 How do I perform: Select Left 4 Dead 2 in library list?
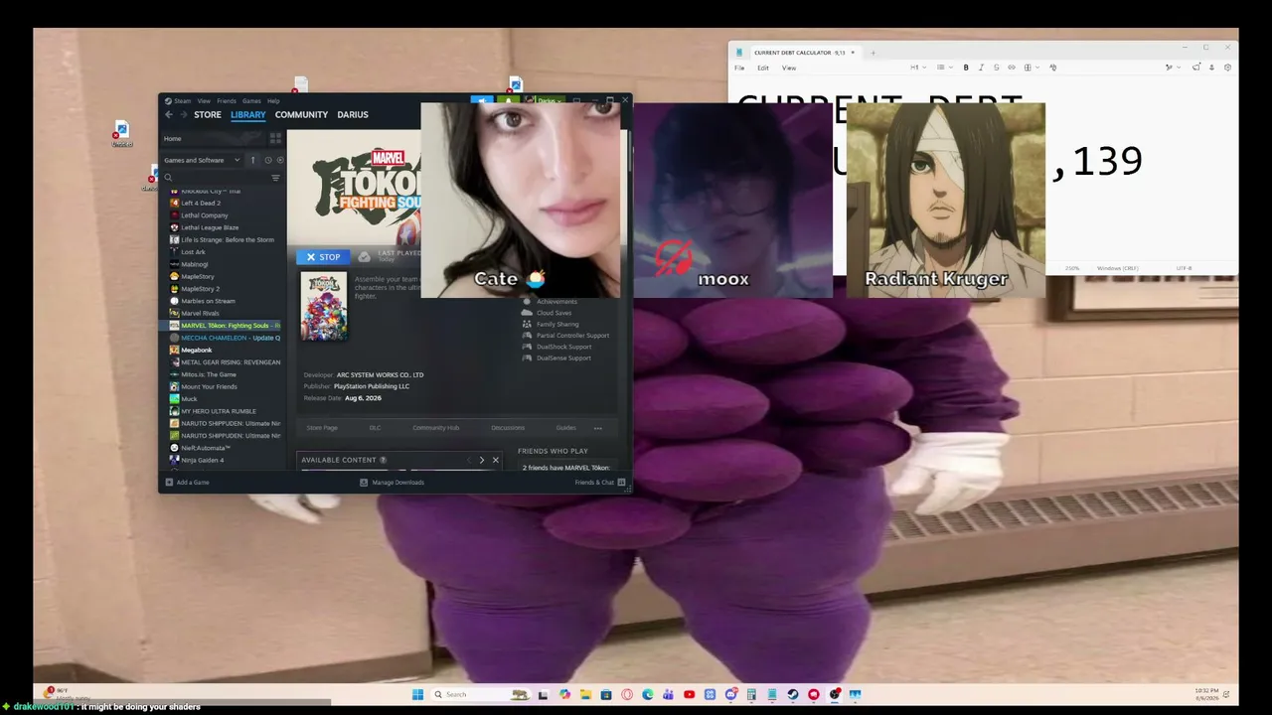pyautogui.click(x=201, y=203)
